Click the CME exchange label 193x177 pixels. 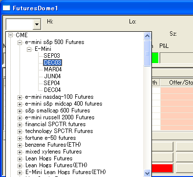[21, 35]
